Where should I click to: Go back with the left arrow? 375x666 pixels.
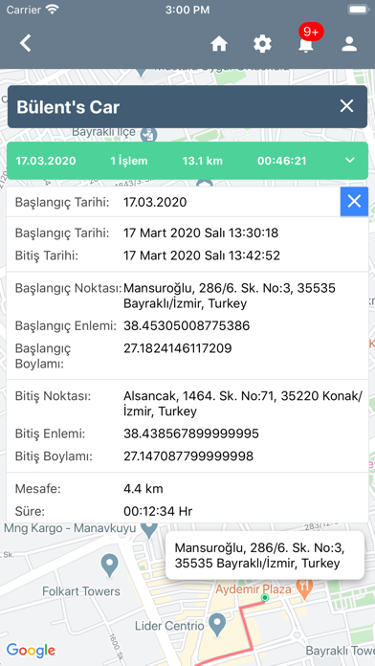click(x=26, y=43)
